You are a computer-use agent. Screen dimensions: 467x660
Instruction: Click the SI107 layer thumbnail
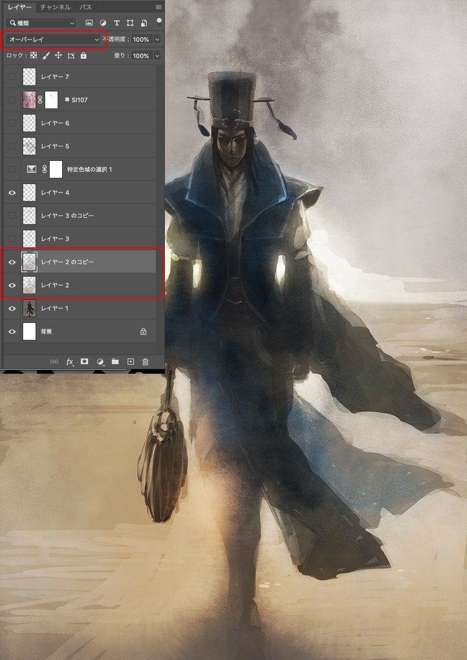tap(29, 100)
